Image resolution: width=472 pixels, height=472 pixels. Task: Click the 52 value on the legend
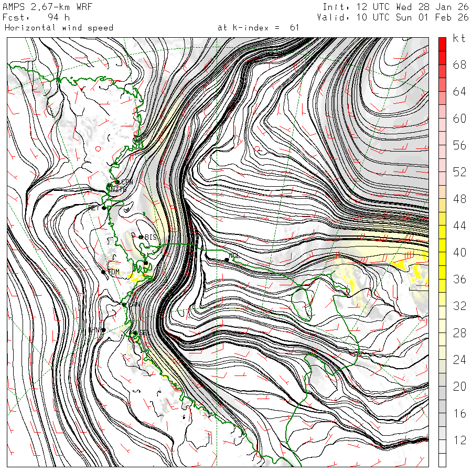point(459,172)
